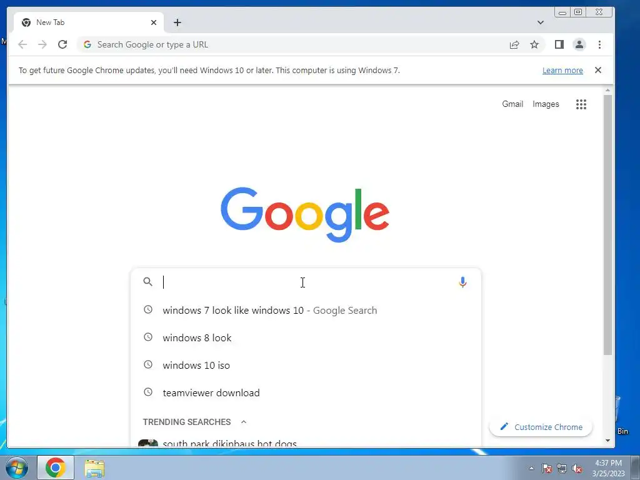The image size is (640, 480).
Task: Show hidden system tray icons
Action: tap(531, 468)
